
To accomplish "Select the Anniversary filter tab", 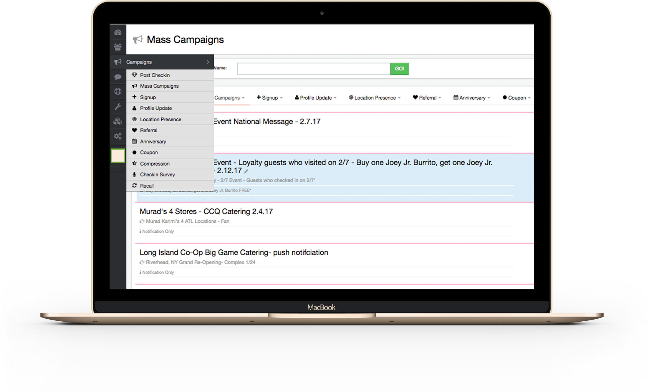I will 471,97.
